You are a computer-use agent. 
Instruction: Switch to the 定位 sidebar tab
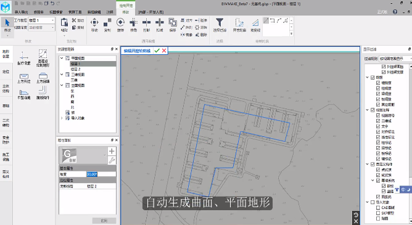(x=6, y=72)
